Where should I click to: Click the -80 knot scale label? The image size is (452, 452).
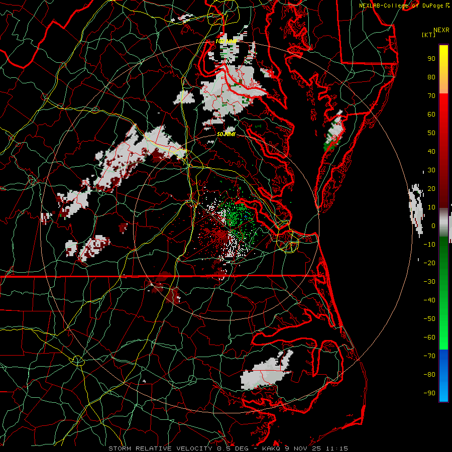point(429,375)
